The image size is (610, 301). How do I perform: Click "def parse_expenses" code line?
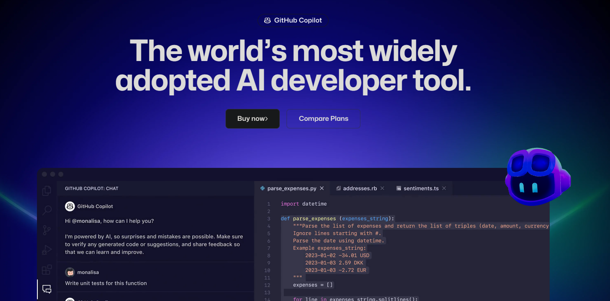[x=338, y=219]
